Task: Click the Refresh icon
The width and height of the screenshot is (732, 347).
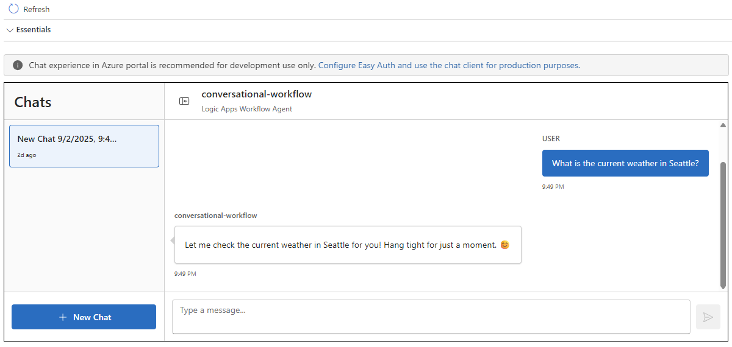Action: (x=13, y=9)
